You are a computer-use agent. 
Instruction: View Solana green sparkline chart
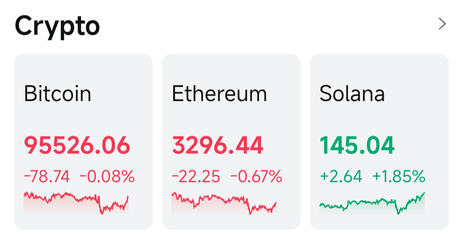pyautogui.click(x=372, y=203)
